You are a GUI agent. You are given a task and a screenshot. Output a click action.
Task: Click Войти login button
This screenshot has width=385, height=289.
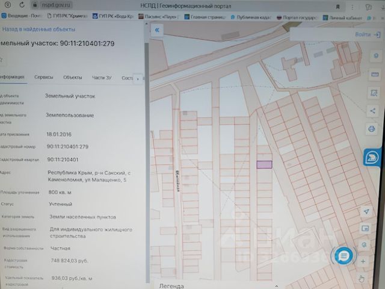point(368,34)
